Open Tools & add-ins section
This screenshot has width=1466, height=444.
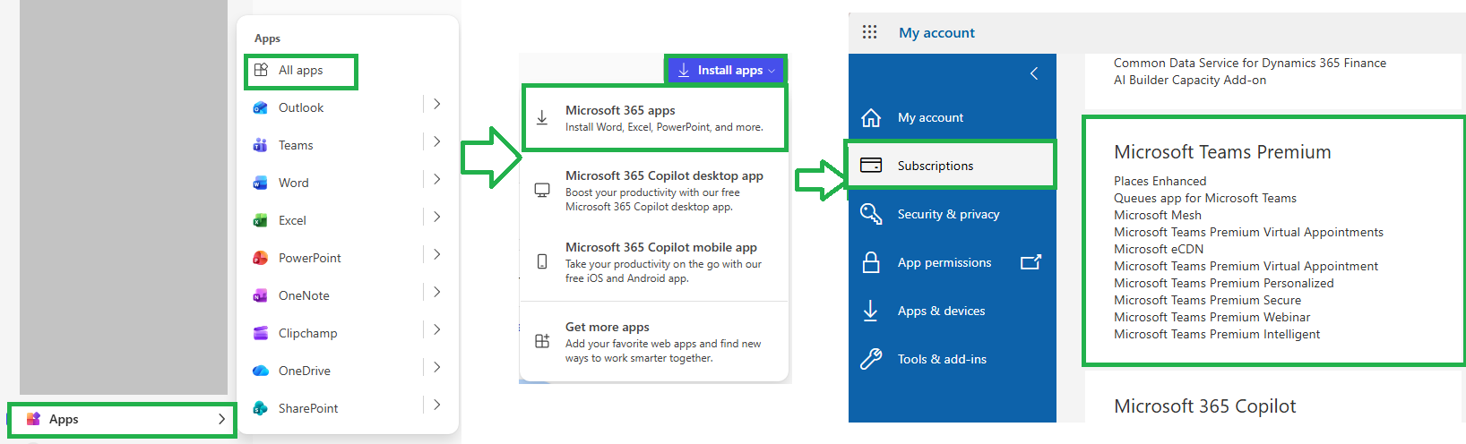pos(952,359)
